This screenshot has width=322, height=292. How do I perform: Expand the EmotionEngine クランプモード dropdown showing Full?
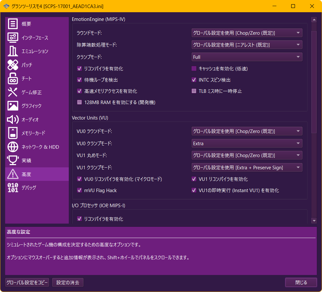(247, 57)
